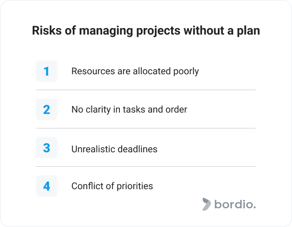This screenshot has height=227, width=292.
Task: Click the word 'plan' in the title
Action: tap(248, 31)
